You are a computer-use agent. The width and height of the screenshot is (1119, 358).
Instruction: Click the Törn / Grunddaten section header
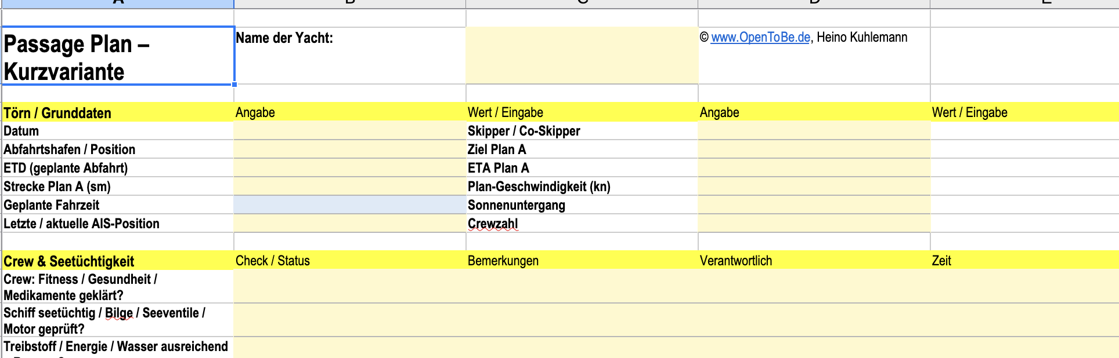[118, 112]
